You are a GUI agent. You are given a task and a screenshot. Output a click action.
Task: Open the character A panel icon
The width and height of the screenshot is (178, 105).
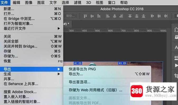[176, 47]
